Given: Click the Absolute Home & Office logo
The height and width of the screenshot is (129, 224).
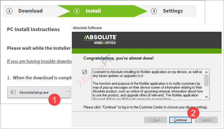Looking at the screenshot, I should click(100, 40).
